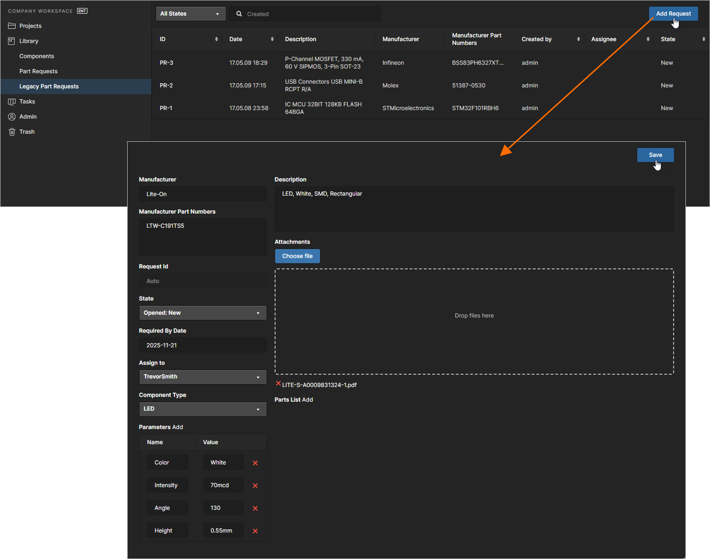710x559 pixels.
Task: Open Tasks using its sidebar icon
Action: click(12, 101)
